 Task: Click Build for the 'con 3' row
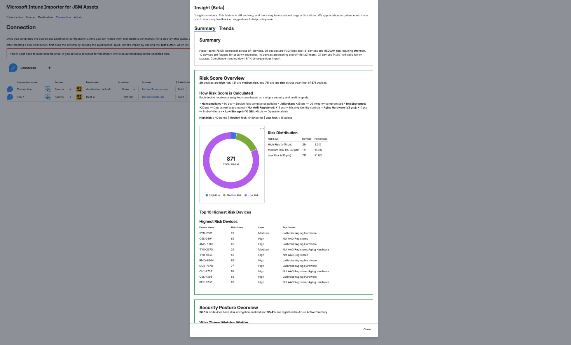181,97
